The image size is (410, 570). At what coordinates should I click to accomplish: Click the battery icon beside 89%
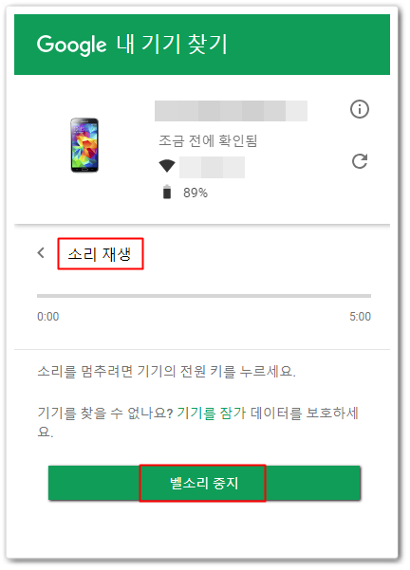pyautogui.click(x=167, y=192)
